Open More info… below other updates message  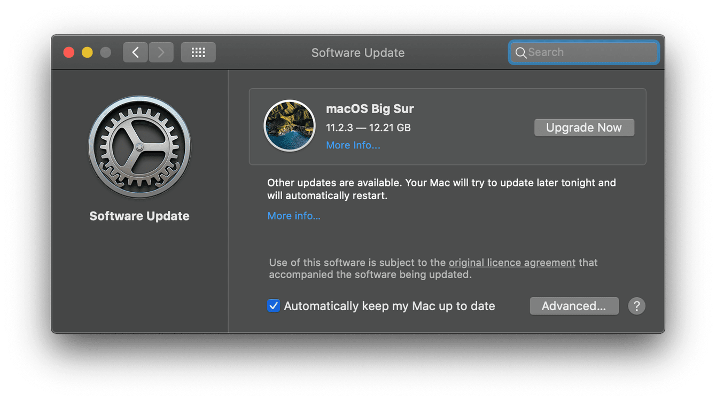point(294,216)
